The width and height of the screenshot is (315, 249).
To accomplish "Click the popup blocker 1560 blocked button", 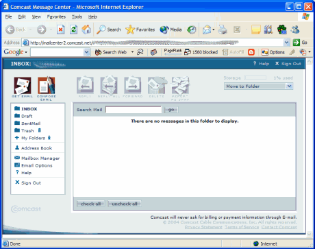I will [201, 52].
